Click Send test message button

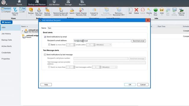[x=137, y=59]
